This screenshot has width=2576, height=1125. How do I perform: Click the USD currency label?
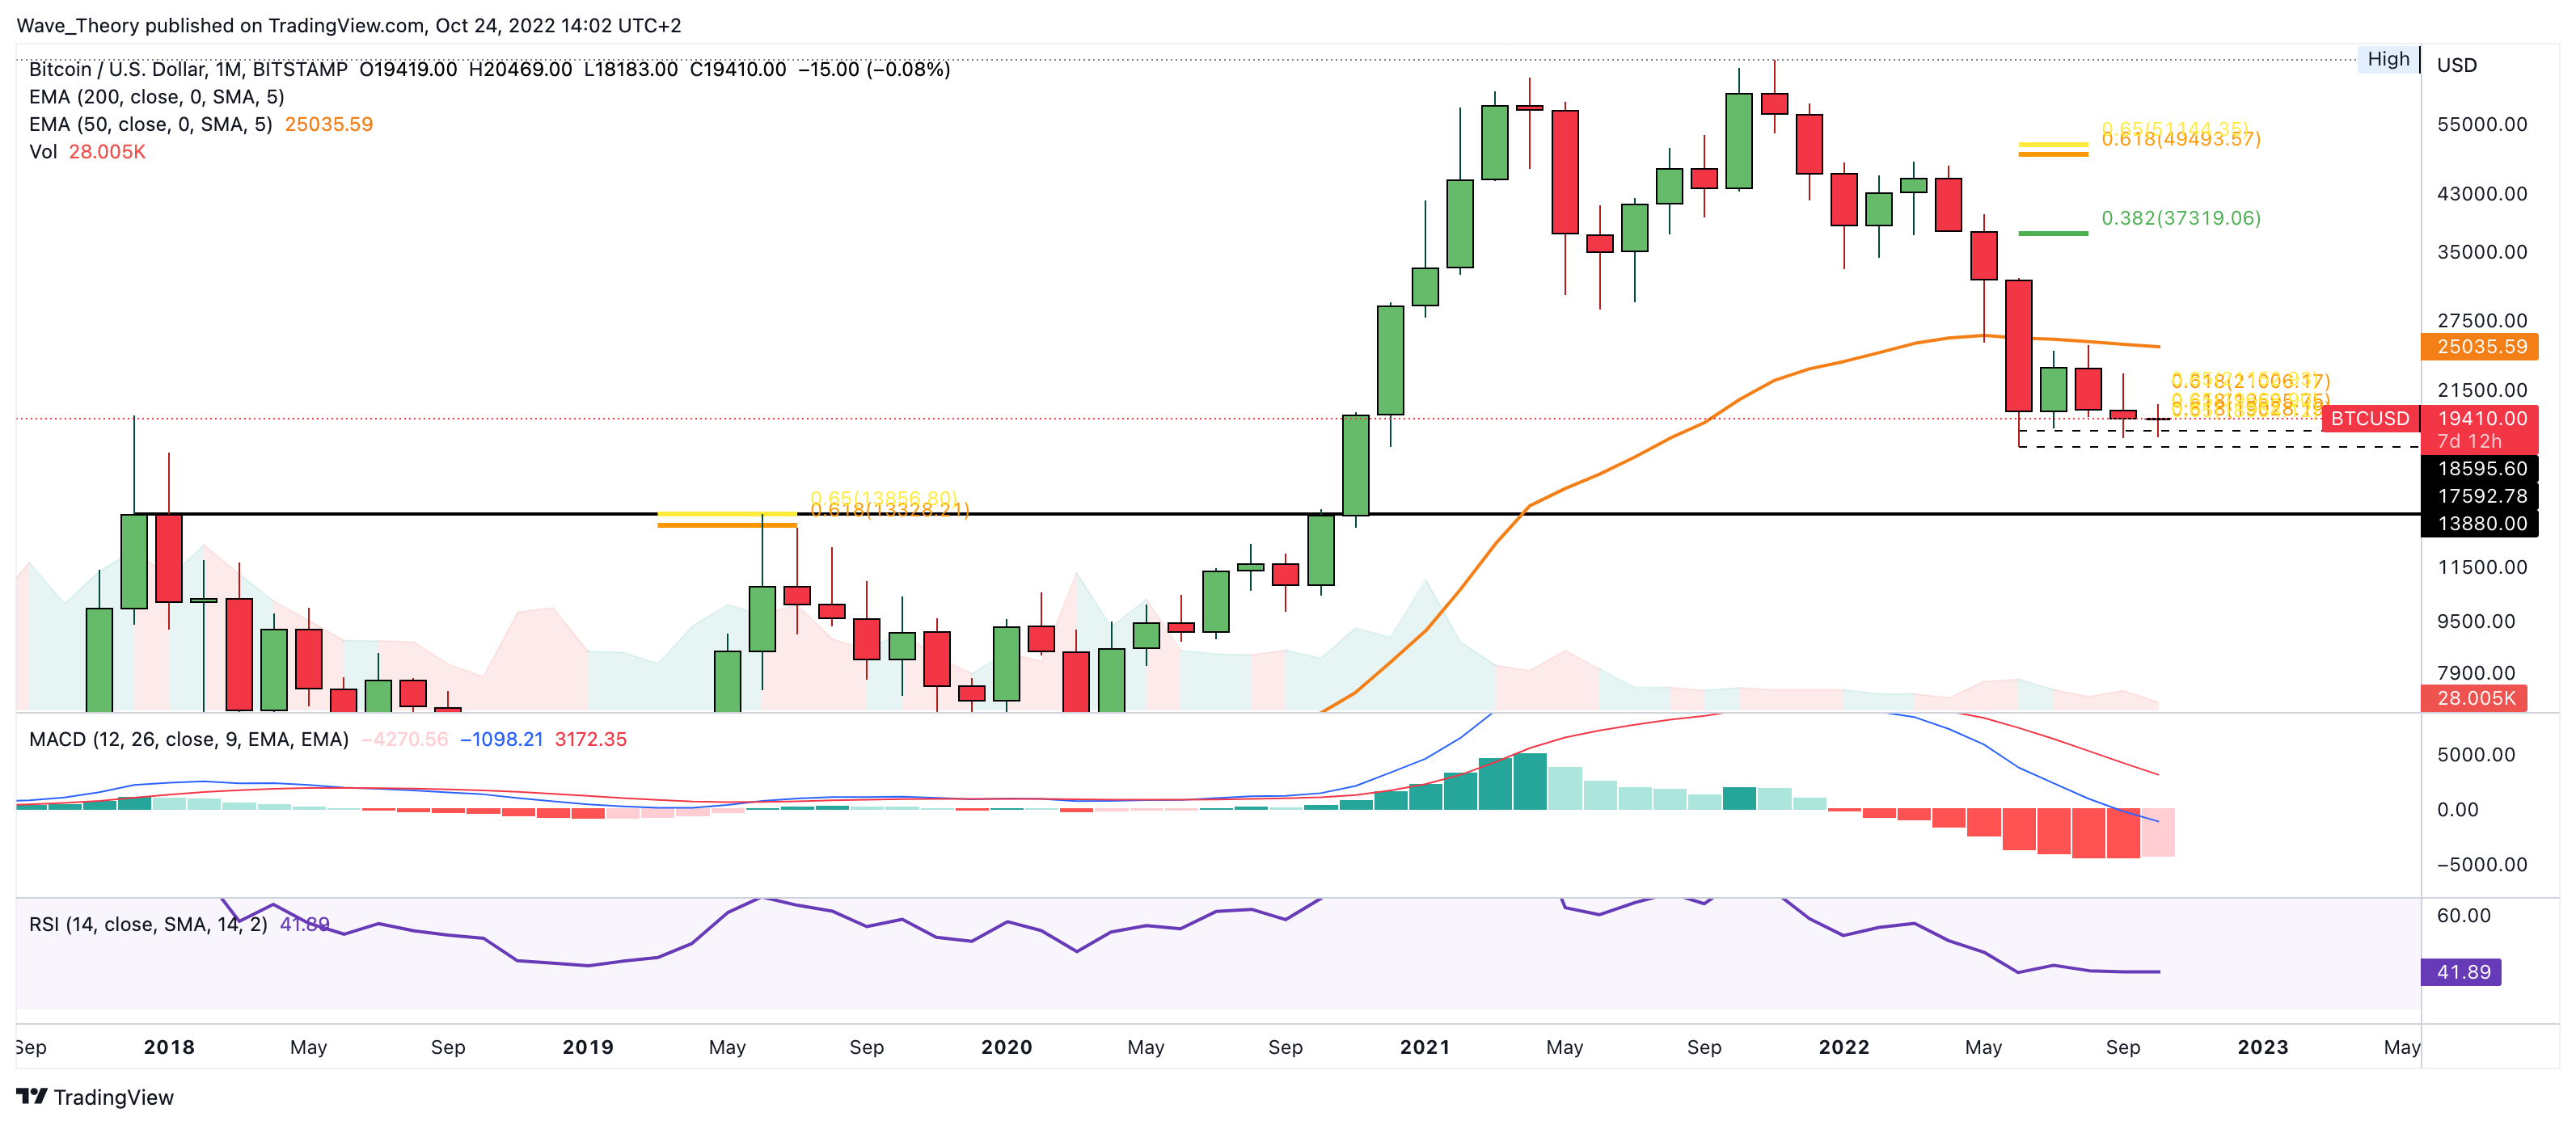2456,65
